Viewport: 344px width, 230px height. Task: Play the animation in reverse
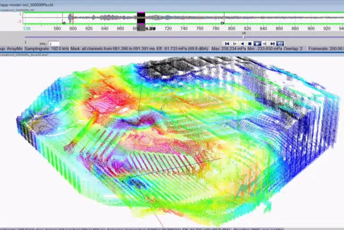pyautogui.click(x=242, y=43)
